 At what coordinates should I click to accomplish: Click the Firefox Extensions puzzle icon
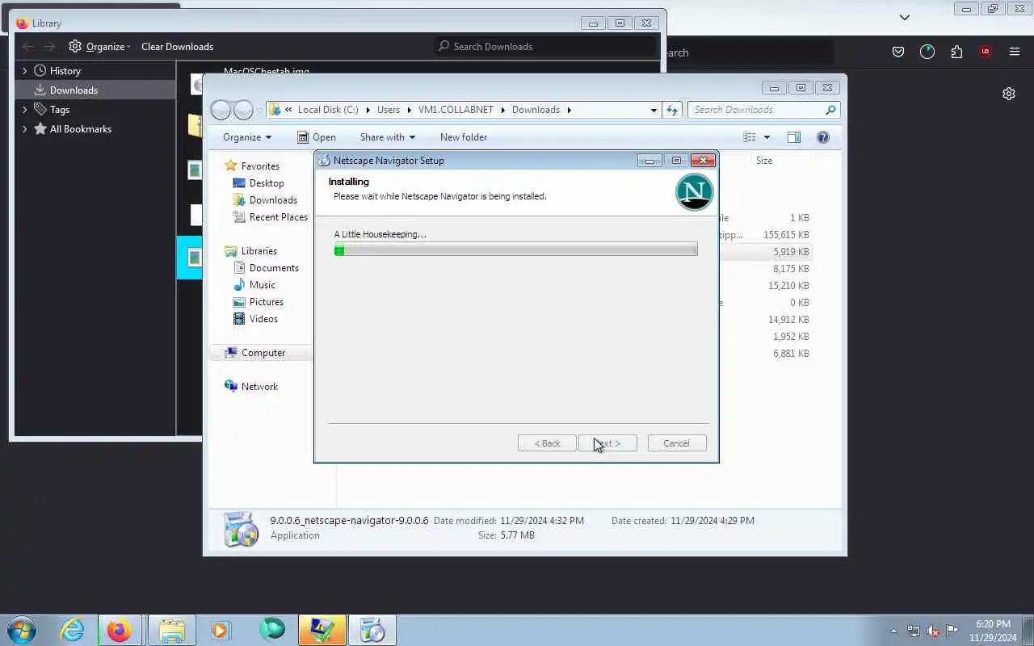956,52
